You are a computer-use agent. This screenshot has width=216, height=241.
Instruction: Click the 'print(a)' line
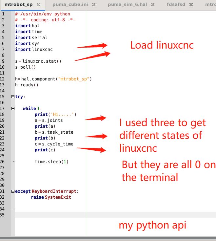45,126
